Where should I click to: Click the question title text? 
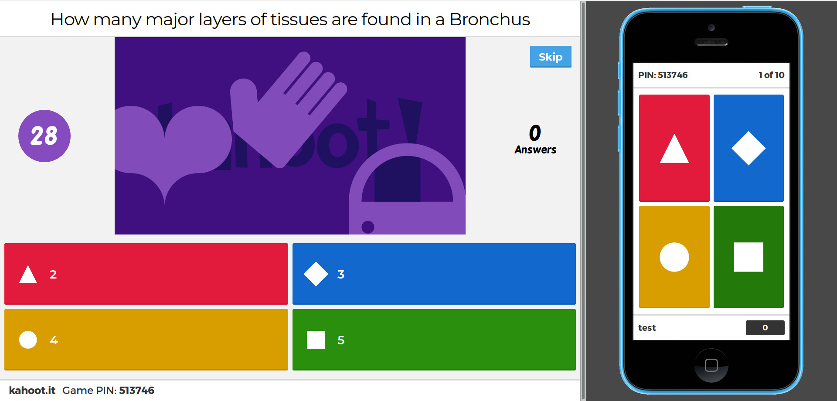pyautogui.click(x=290, y=20)
